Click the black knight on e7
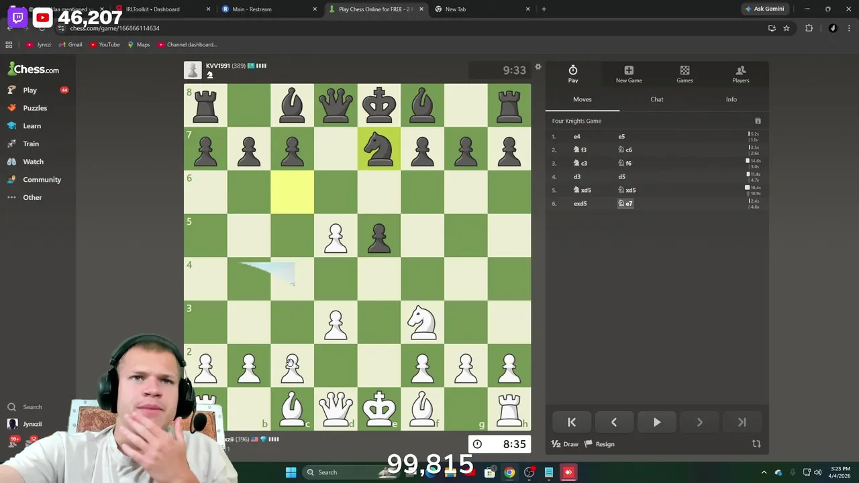The width and height of the screenshot is (859, 483). point(379,149)
